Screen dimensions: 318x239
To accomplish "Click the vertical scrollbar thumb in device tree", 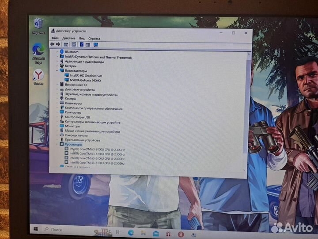I will point(247,106).
